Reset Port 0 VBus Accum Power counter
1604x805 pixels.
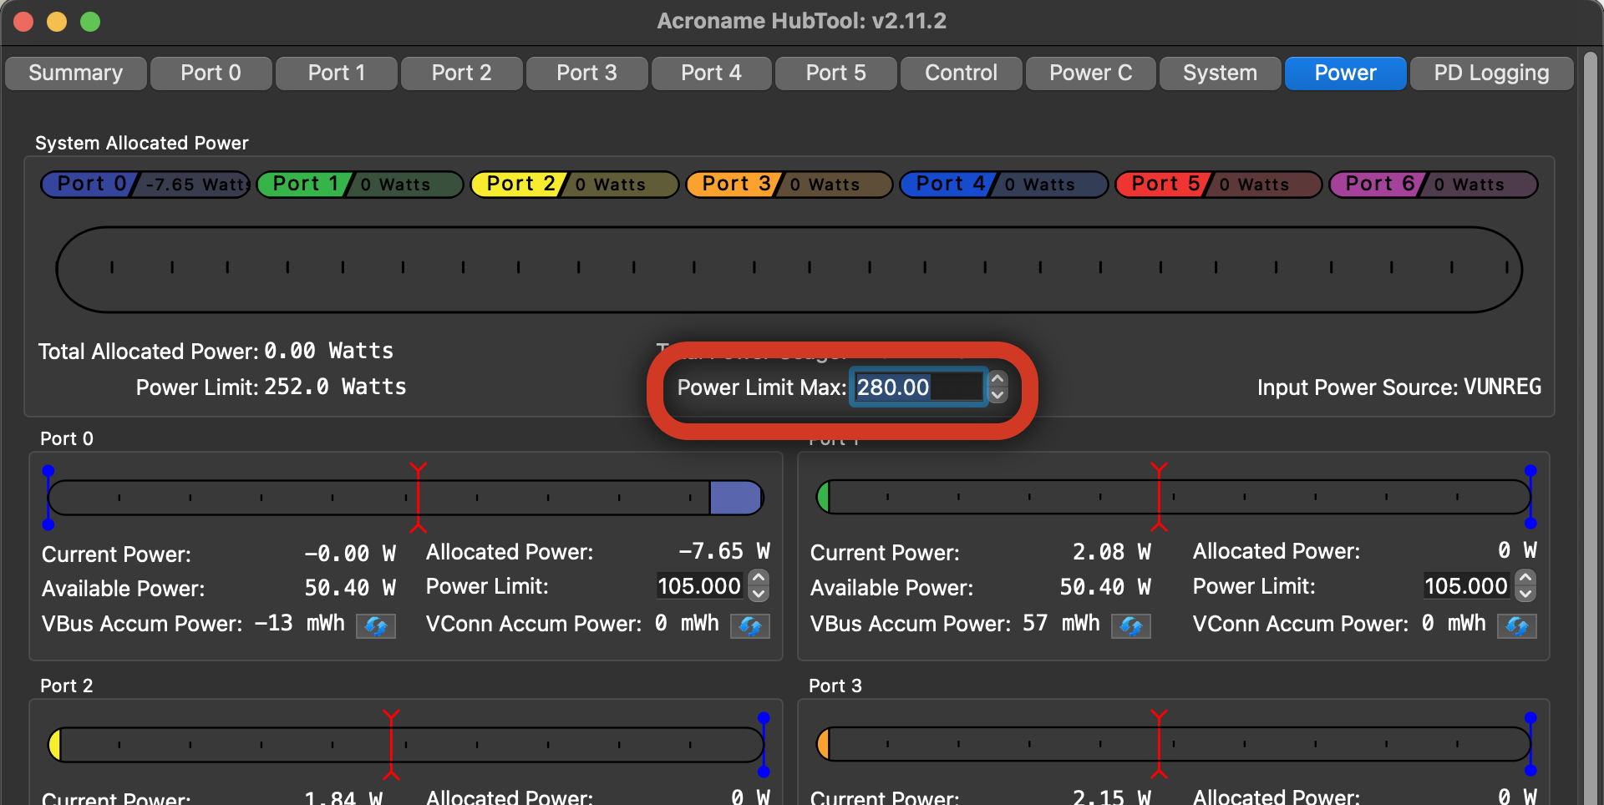point(376,625)
